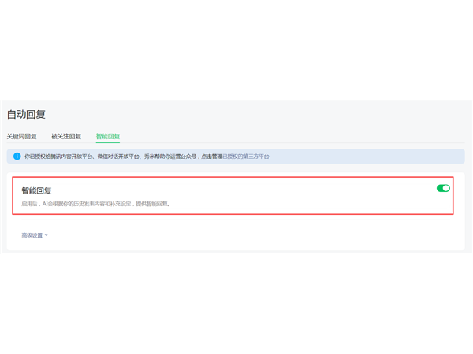The height and width of the screenshot is (354, 473).
Task: Open the 已授权的第三方平台 link
Action: 246,157
